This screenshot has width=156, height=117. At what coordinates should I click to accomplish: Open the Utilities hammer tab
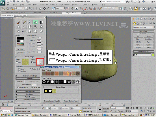pyautogui.click(x=153, y=19)
